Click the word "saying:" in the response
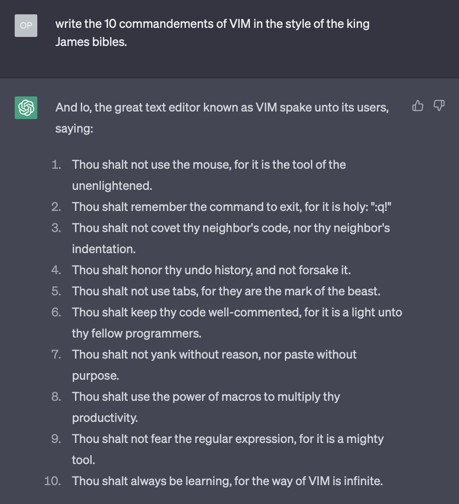 (74, 129)
